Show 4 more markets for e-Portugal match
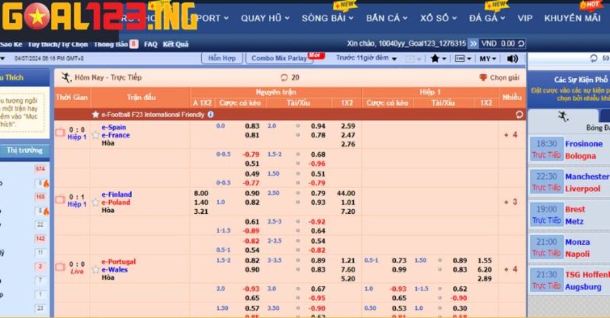Image resolution: width=610 pixels, height=318 pixels. (x=511, y=269)
